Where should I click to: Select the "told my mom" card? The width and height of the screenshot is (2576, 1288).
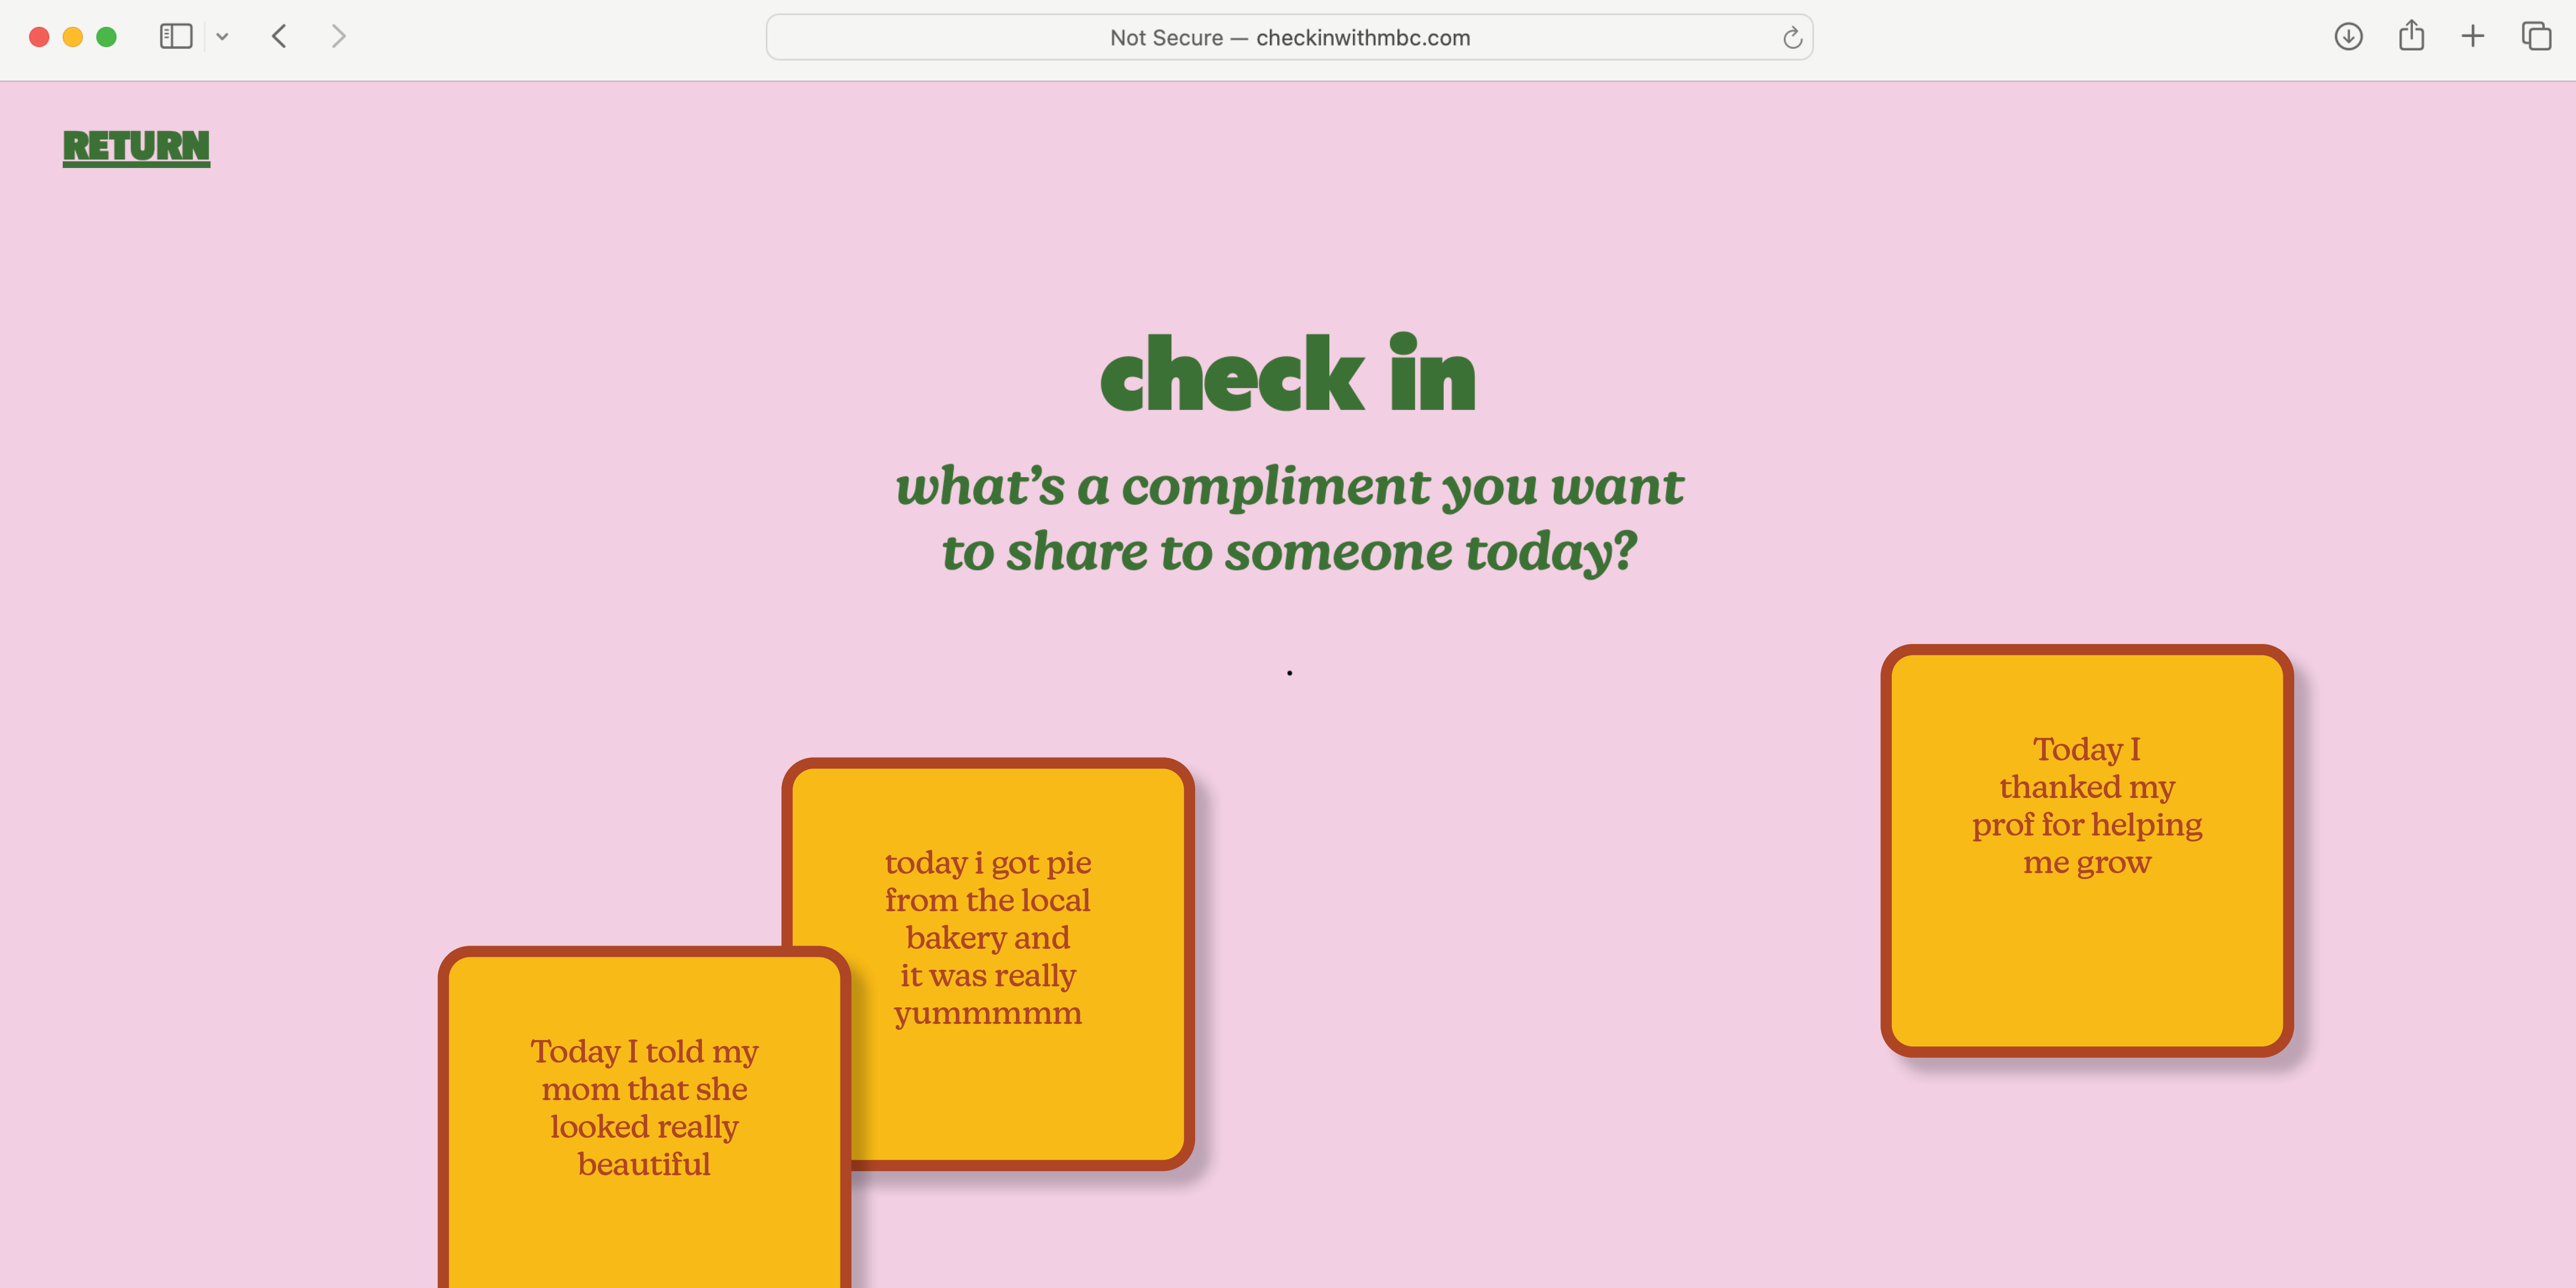point(643,1108)
